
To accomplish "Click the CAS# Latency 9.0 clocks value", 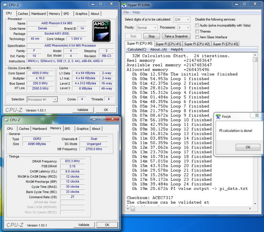I will pos(72,171).
